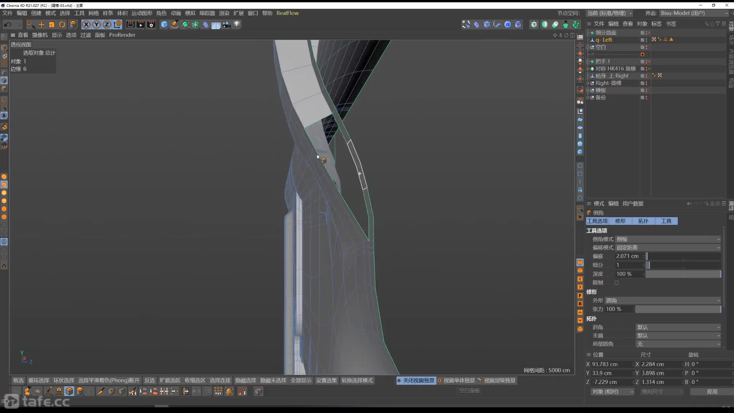The image size is (734, 413).
Task: Click the Camera object icon
Action: (227, 24)
